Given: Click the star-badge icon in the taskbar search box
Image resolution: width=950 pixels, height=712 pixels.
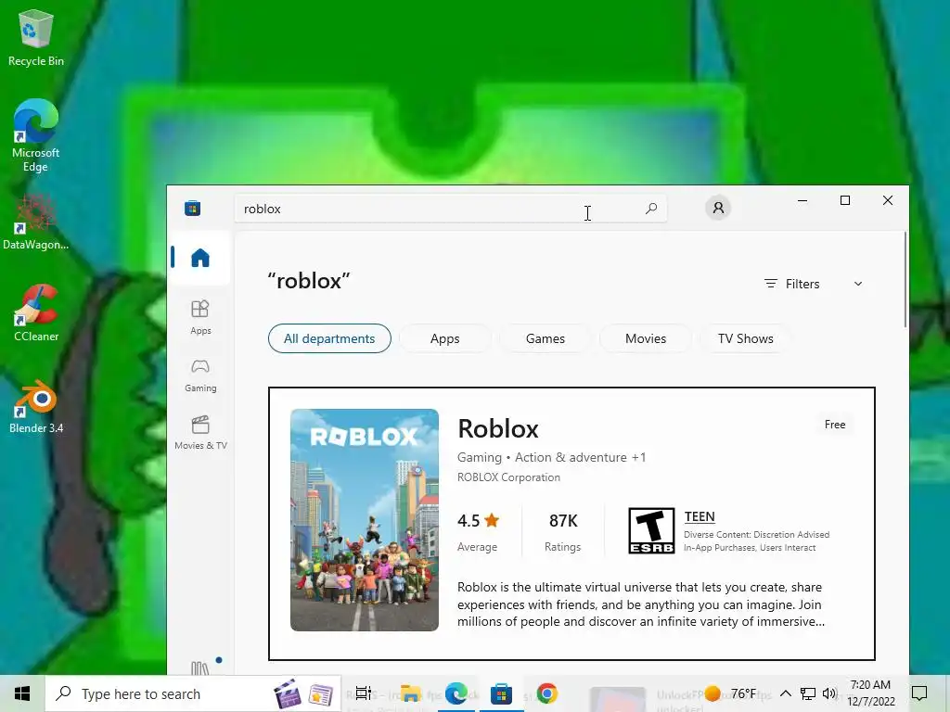Looking at the screenshot, I should [x=320, y=695].
